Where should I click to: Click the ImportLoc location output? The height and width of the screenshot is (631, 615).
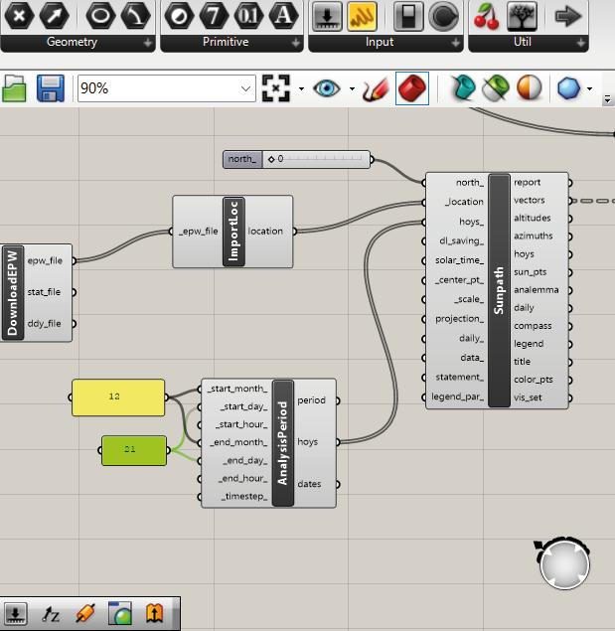[265, 232]
